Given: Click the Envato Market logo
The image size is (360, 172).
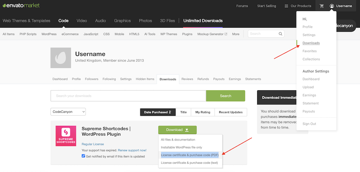Looking at the screenshot, I should pyautogui.click(x=21, y=5).
